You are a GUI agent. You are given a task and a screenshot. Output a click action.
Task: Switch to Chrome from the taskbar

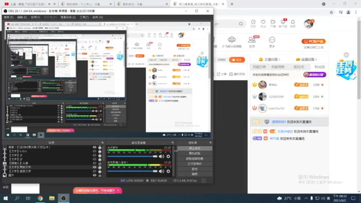[x=40, y=198]
